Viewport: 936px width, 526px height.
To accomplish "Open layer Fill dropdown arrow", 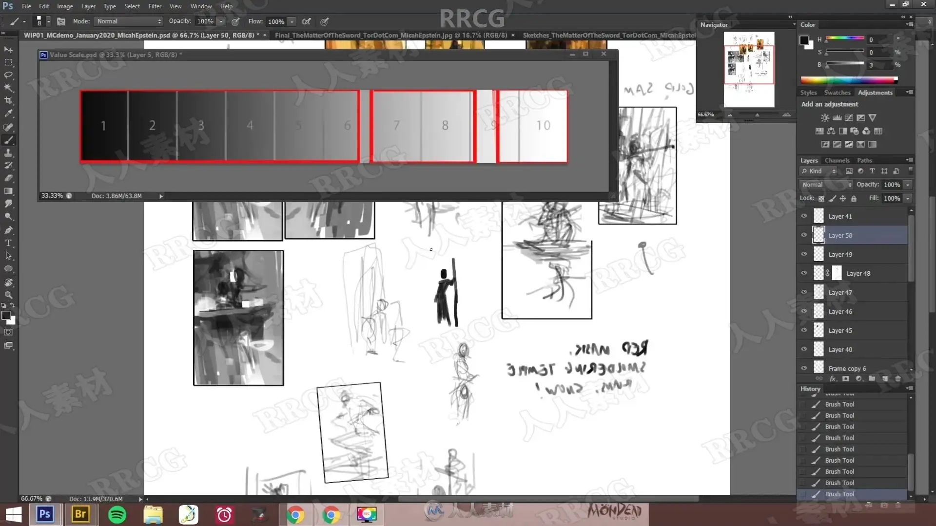I will (908, 198).
